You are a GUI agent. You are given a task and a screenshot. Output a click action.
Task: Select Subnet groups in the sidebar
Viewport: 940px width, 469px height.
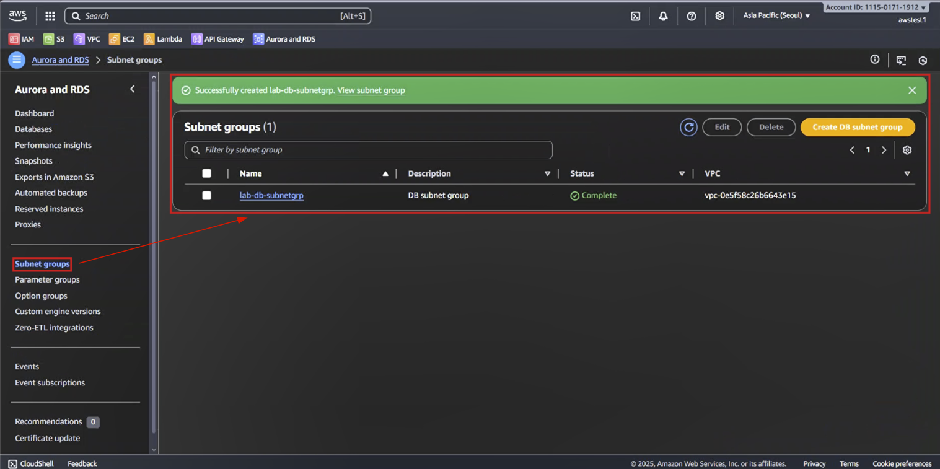(x=42, y=264)
